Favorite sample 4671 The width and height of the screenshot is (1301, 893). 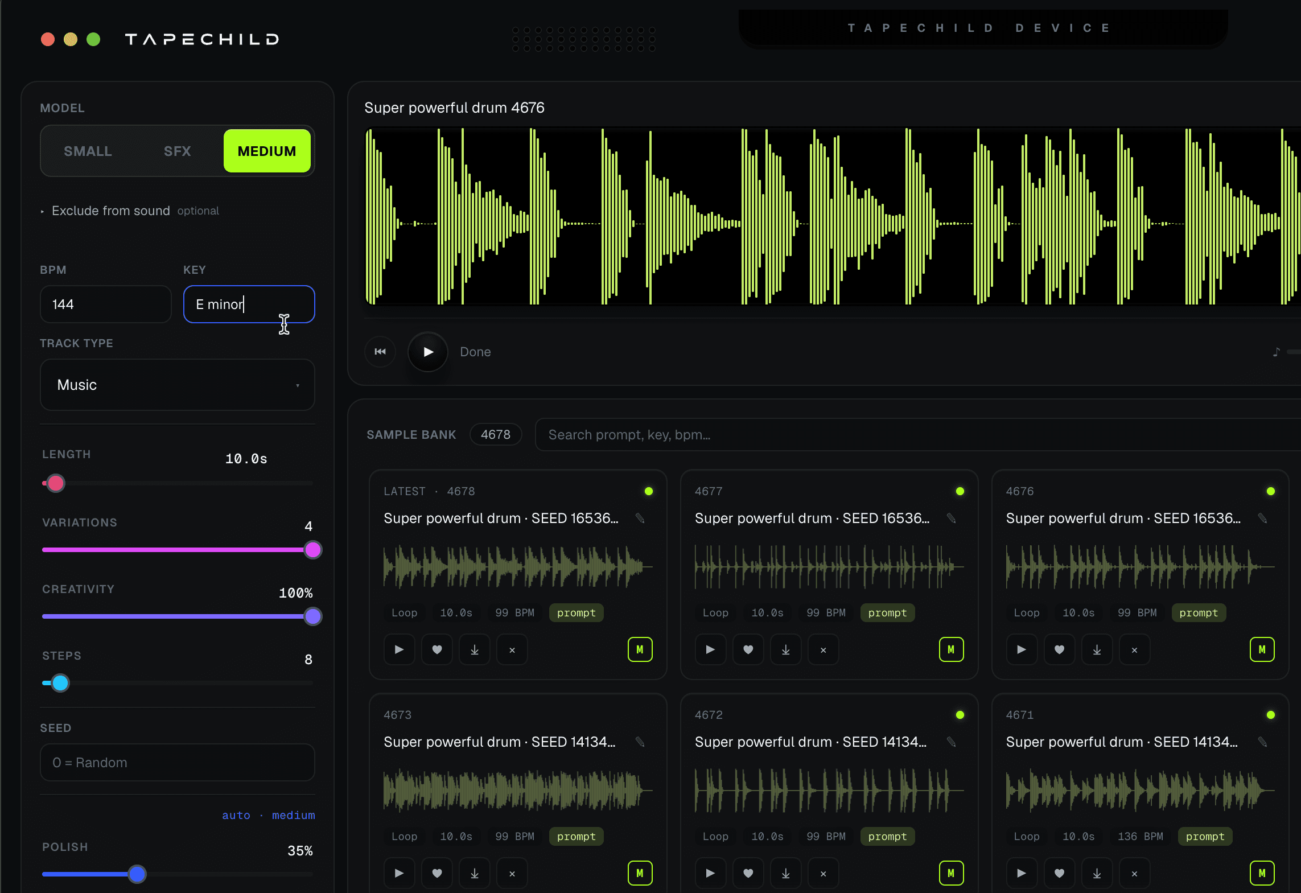coord(1060,873)
